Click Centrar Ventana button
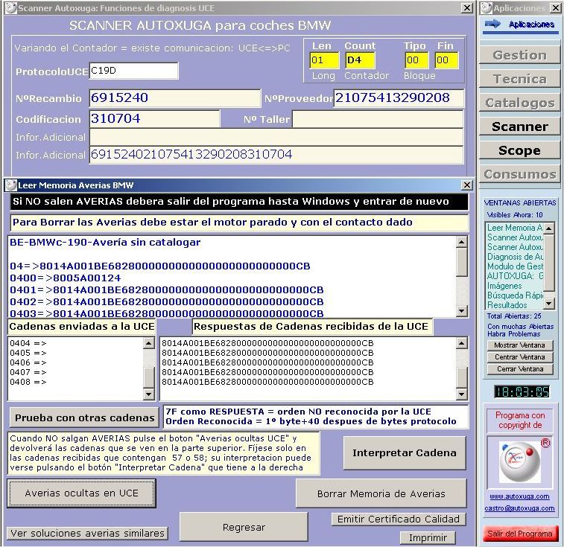 [520, 357]
